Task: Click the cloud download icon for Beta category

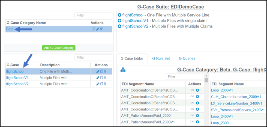Action: pos(94,29)
